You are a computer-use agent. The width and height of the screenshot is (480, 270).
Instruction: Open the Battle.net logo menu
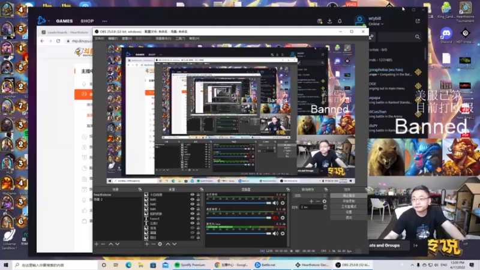coord(41,20)
